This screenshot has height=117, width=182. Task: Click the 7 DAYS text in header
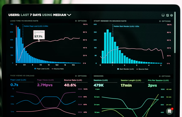click(x=36, y=15)
